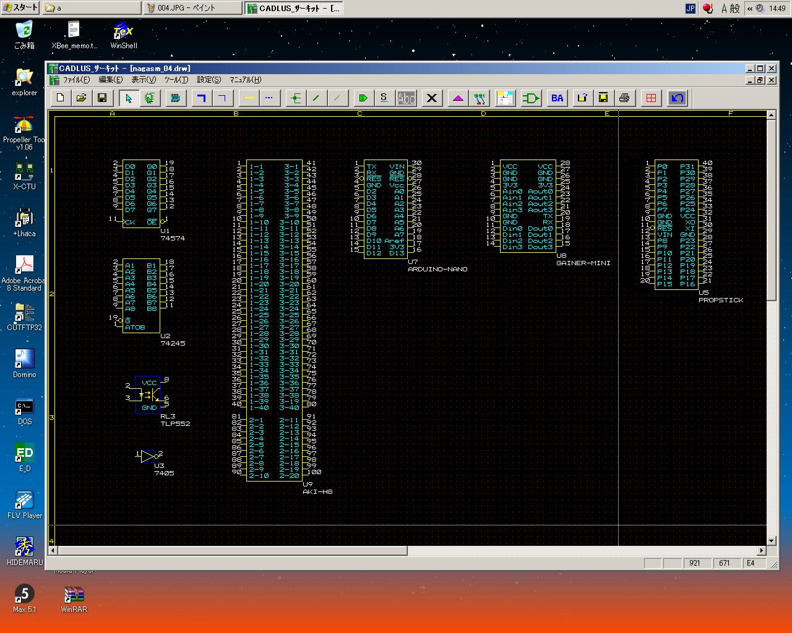
Task: Open the ツール(T) menu
Action: pyautogui.click(x=176, y=80)
